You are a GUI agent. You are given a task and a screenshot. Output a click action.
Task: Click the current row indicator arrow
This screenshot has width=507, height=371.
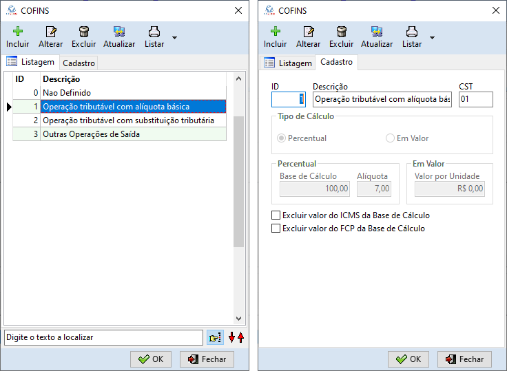point(9,107)
